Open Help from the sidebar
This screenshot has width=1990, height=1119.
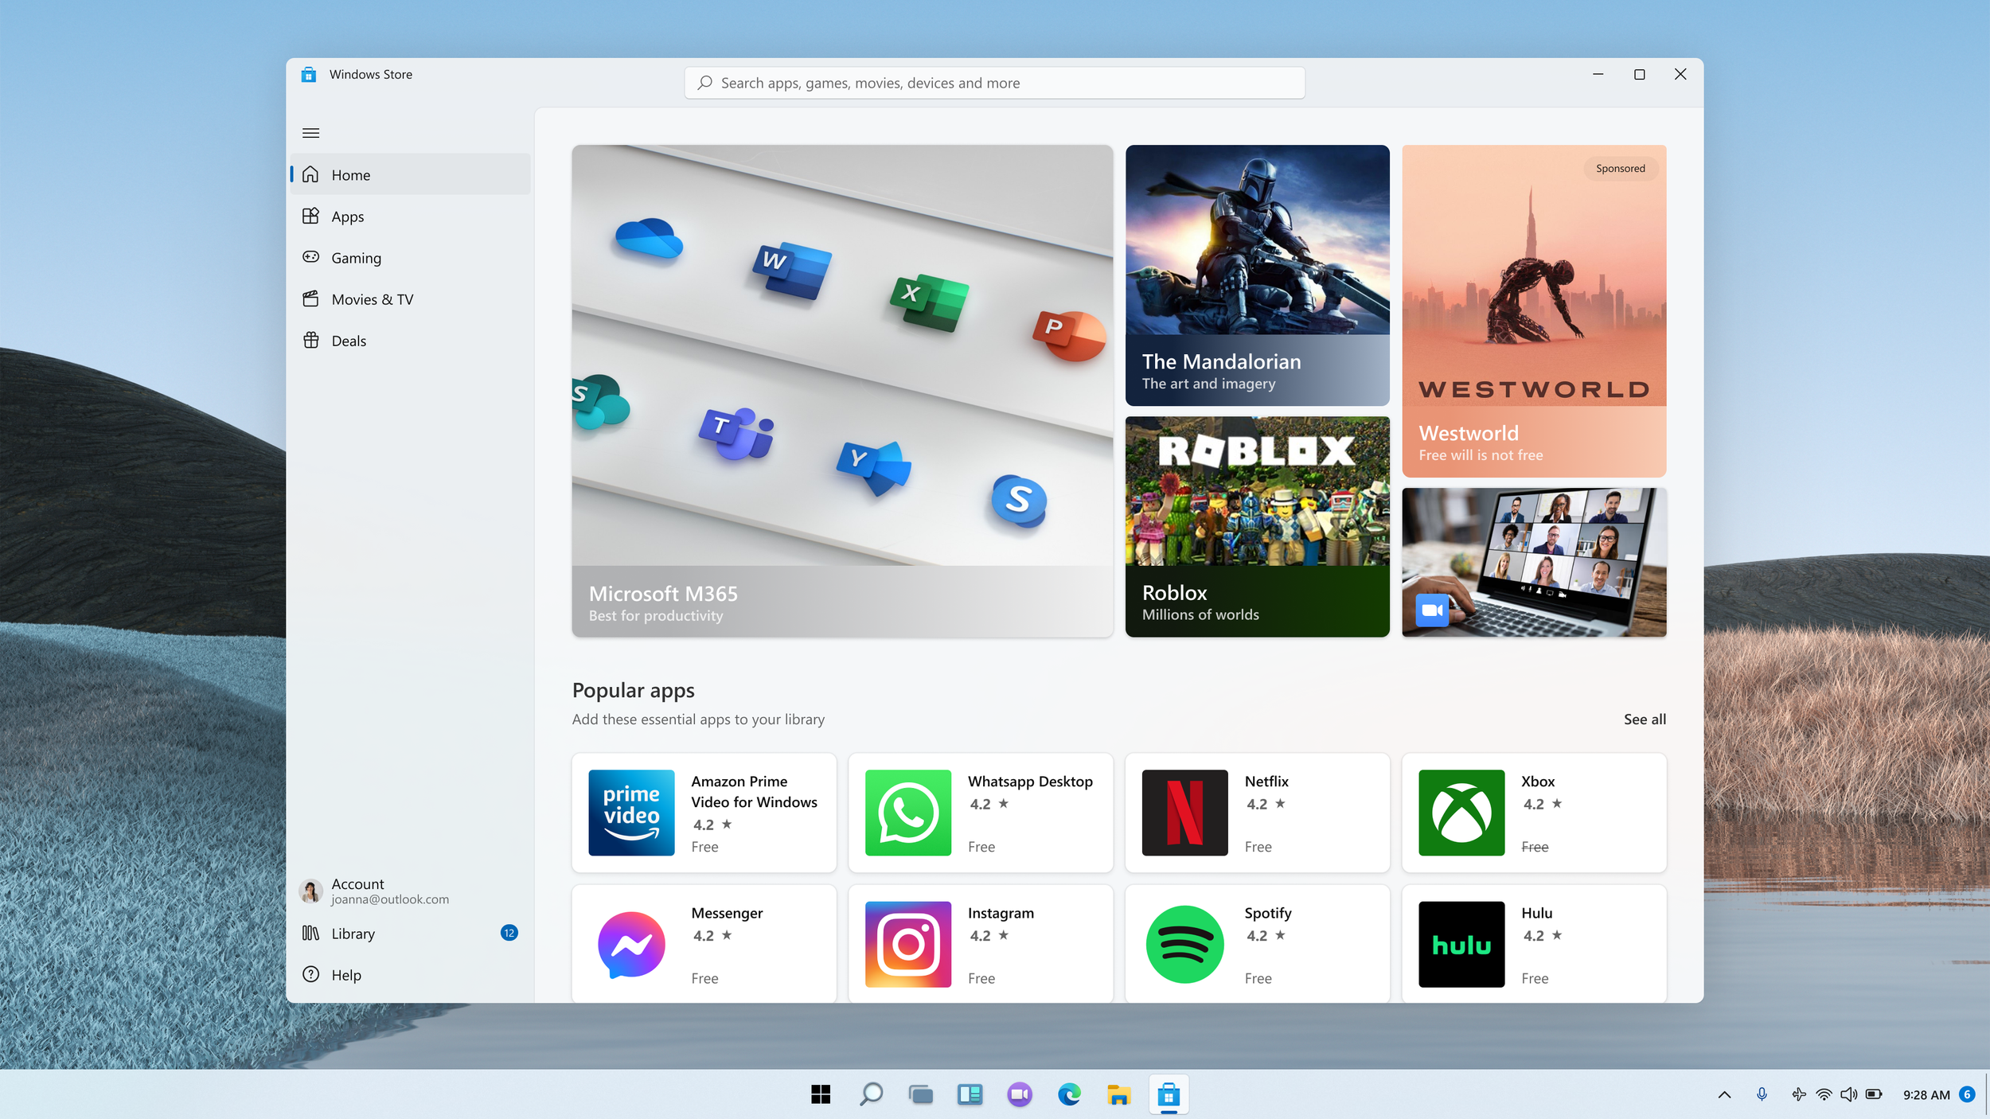tap(345, 974)
